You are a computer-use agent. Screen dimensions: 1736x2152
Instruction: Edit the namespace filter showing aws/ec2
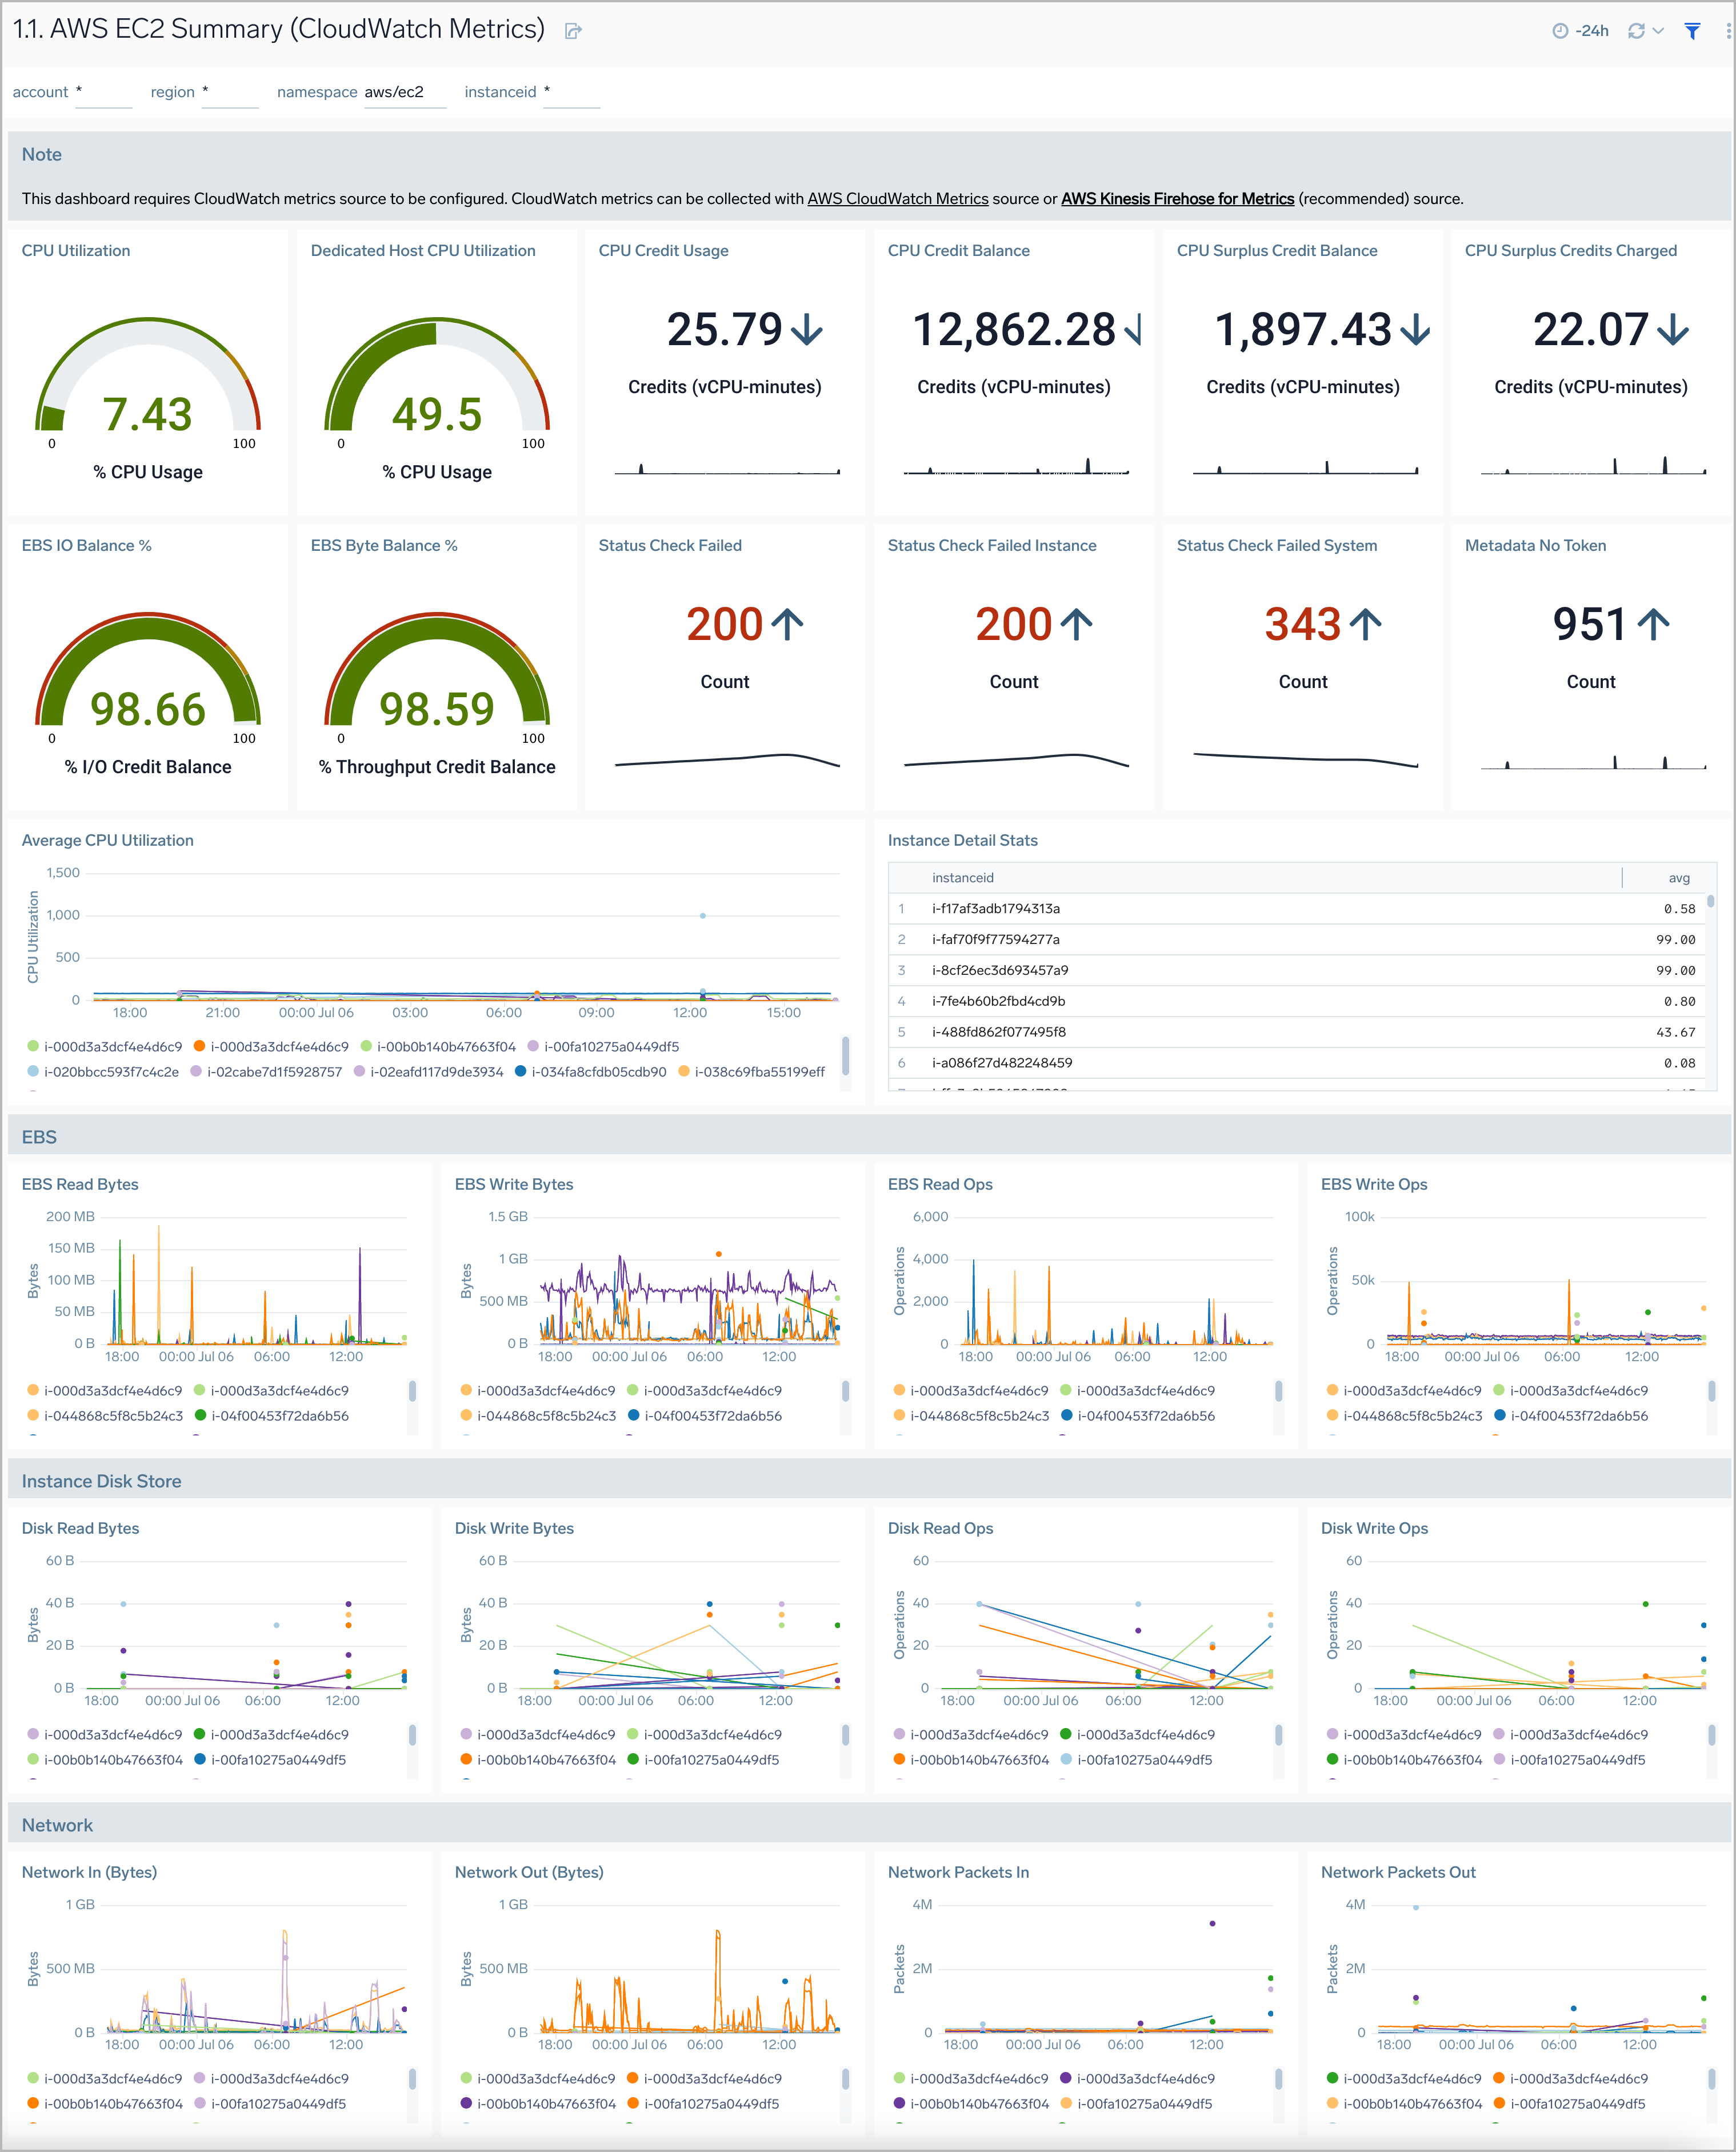coord(404,92)
